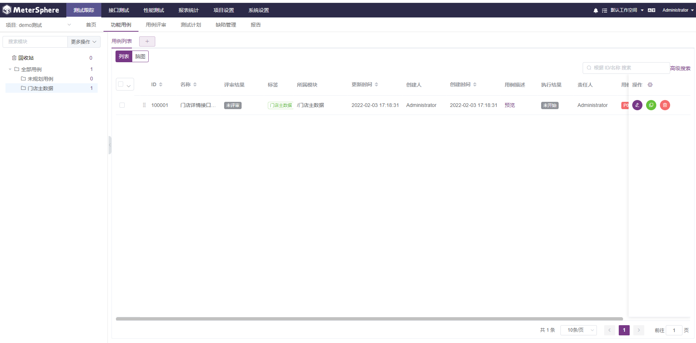
Task: Click the 预览 preview link
Action: pyautogui.click(x=510, y=105)
